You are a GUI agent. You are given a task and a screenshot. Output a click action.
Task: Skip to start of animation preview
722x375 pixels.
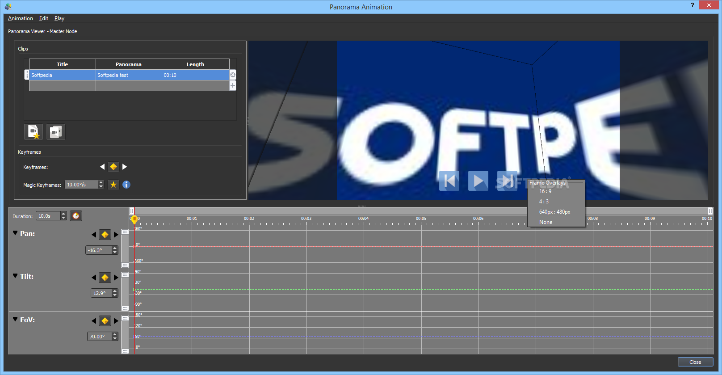point(449,181)
